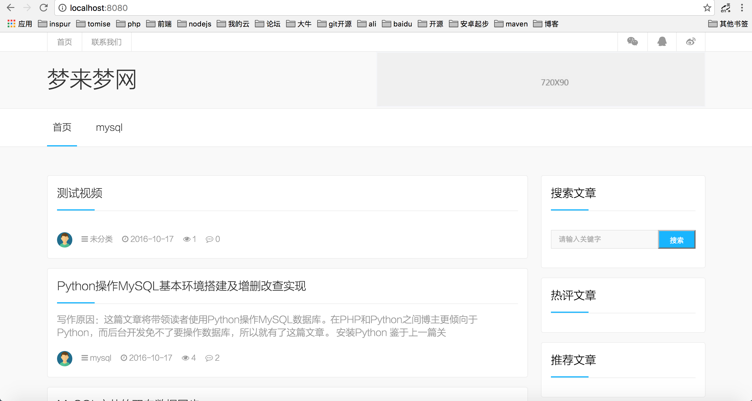
Task: Go back with the browser back arrow
Action: (11, 8)
